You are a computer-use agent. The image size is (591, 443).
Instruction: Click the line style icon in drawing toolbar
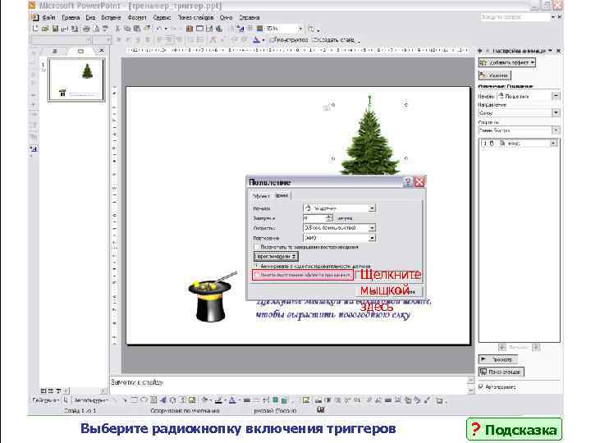pos(246,400)
